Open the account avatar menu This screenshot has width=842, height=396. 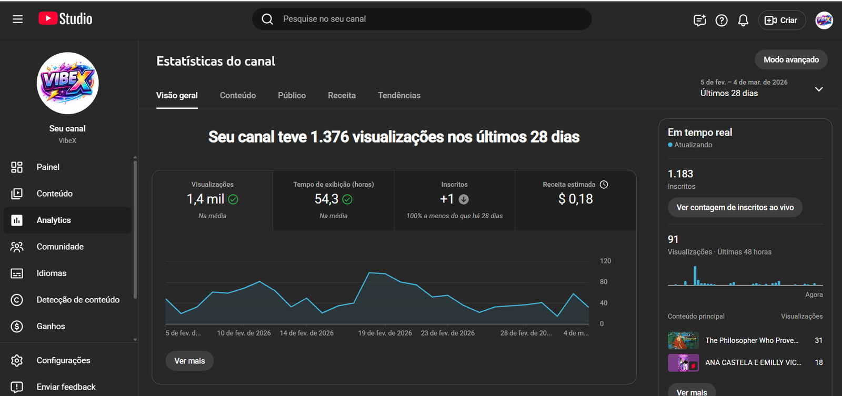(824, 21)
